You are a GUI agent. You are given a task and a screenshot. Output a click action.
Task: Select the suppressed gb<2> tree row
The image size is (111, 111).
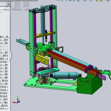(x=4, y=49)
